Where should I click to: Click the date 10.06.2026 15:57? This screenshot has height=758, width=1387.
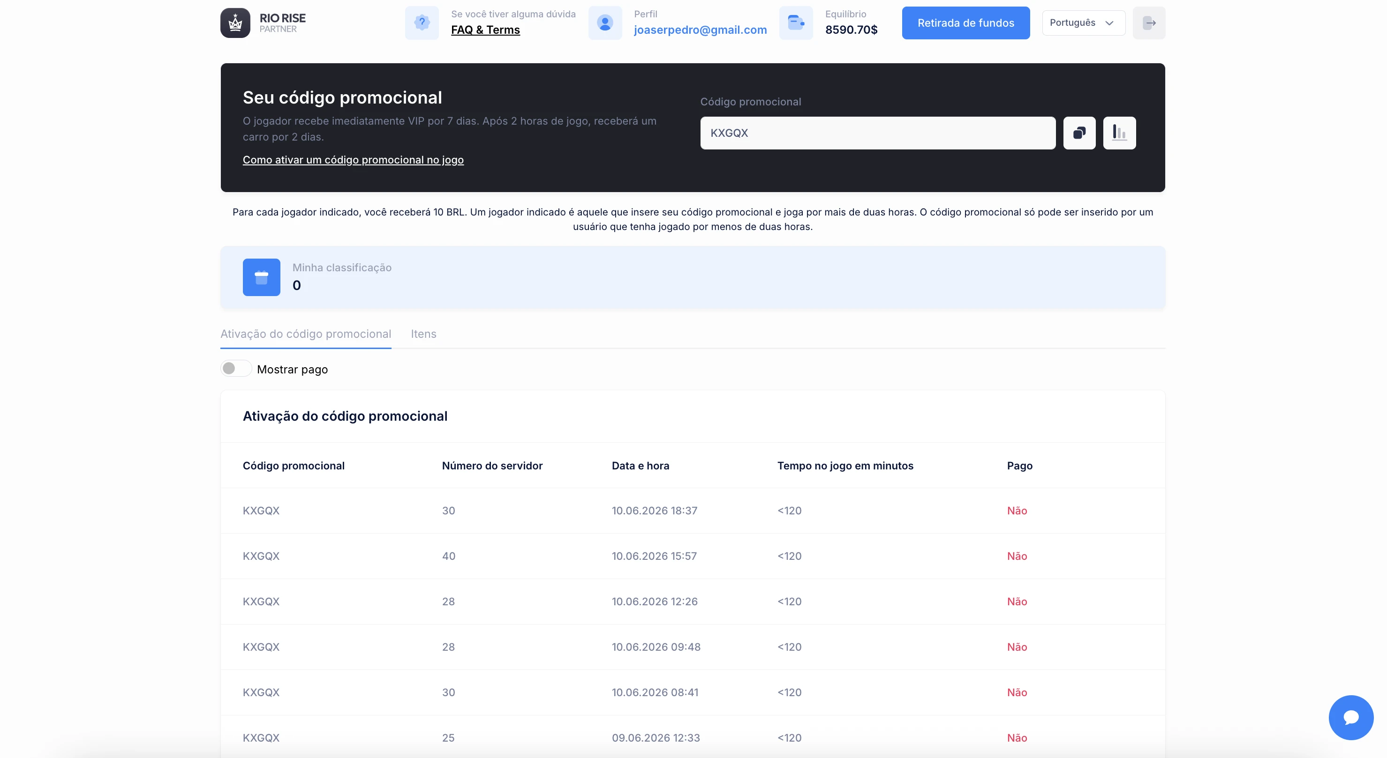(654, 556)
